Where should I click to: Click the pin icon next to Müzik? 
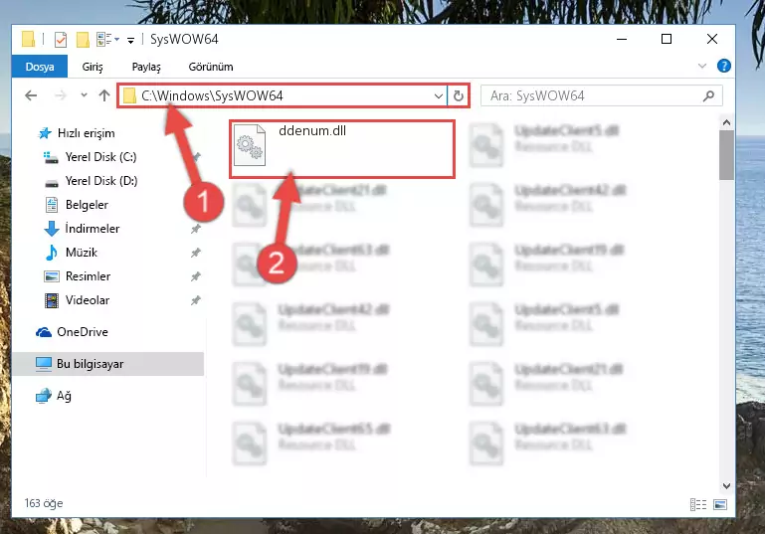click(195, 253)
